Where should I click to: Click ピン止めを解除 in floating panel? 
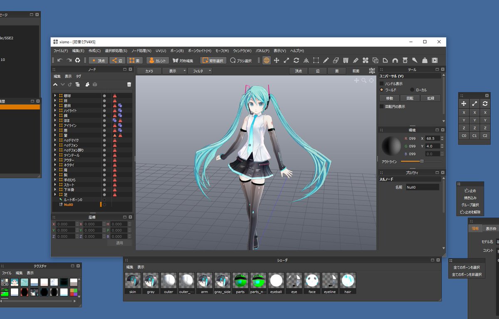[470, 212]
